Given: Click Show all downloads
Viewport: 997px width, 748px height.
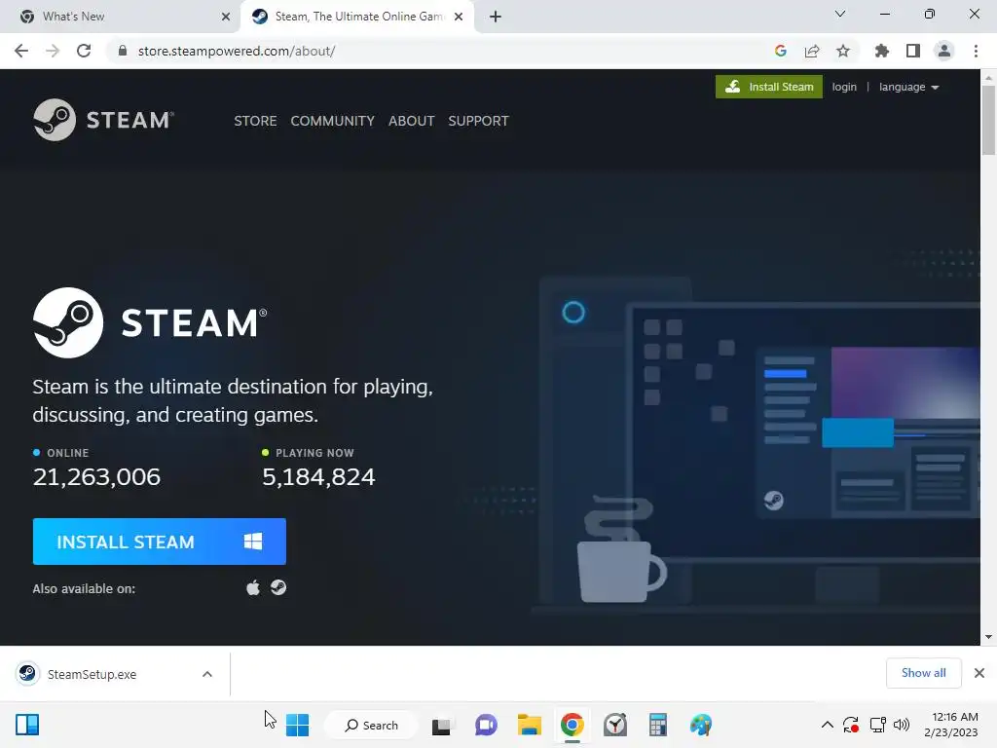Looking at the screenshot, I should click(x=923, y=673).
